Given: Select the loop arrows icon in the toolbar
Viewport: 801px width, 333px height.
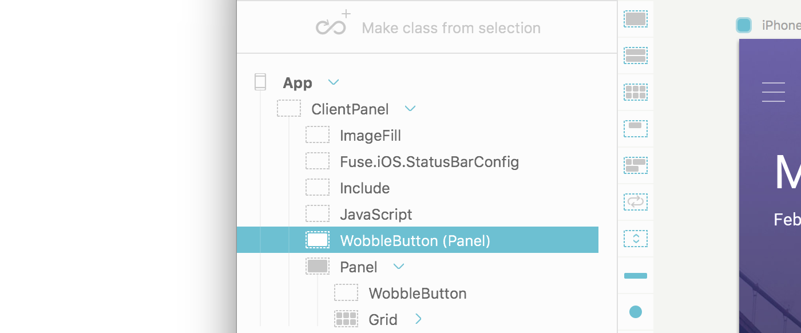Looking at the screenshot, I should pos(636,202).
